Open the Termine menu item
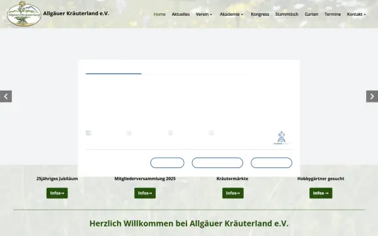The height and width of the screenshot is (236, 378). pyautogui.click(x=333, y=14)
